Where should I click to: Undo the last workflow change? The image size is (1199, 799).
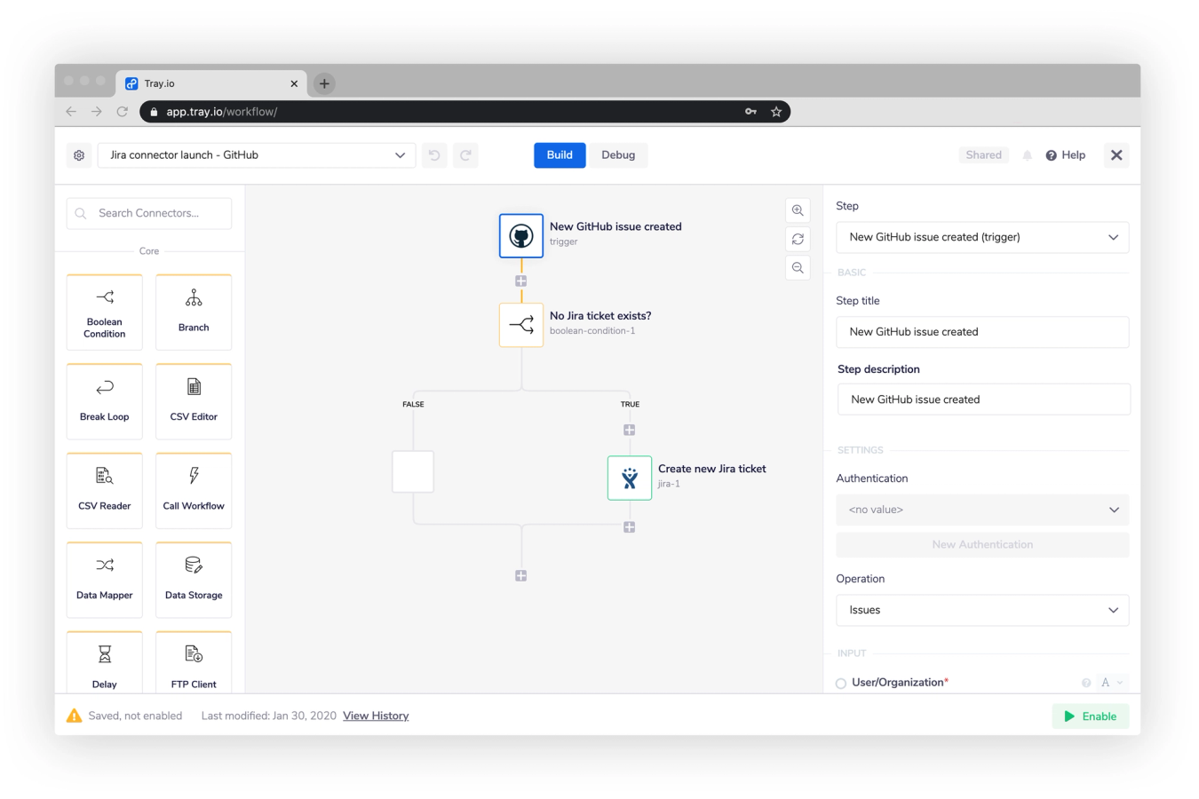coord(434,155)
